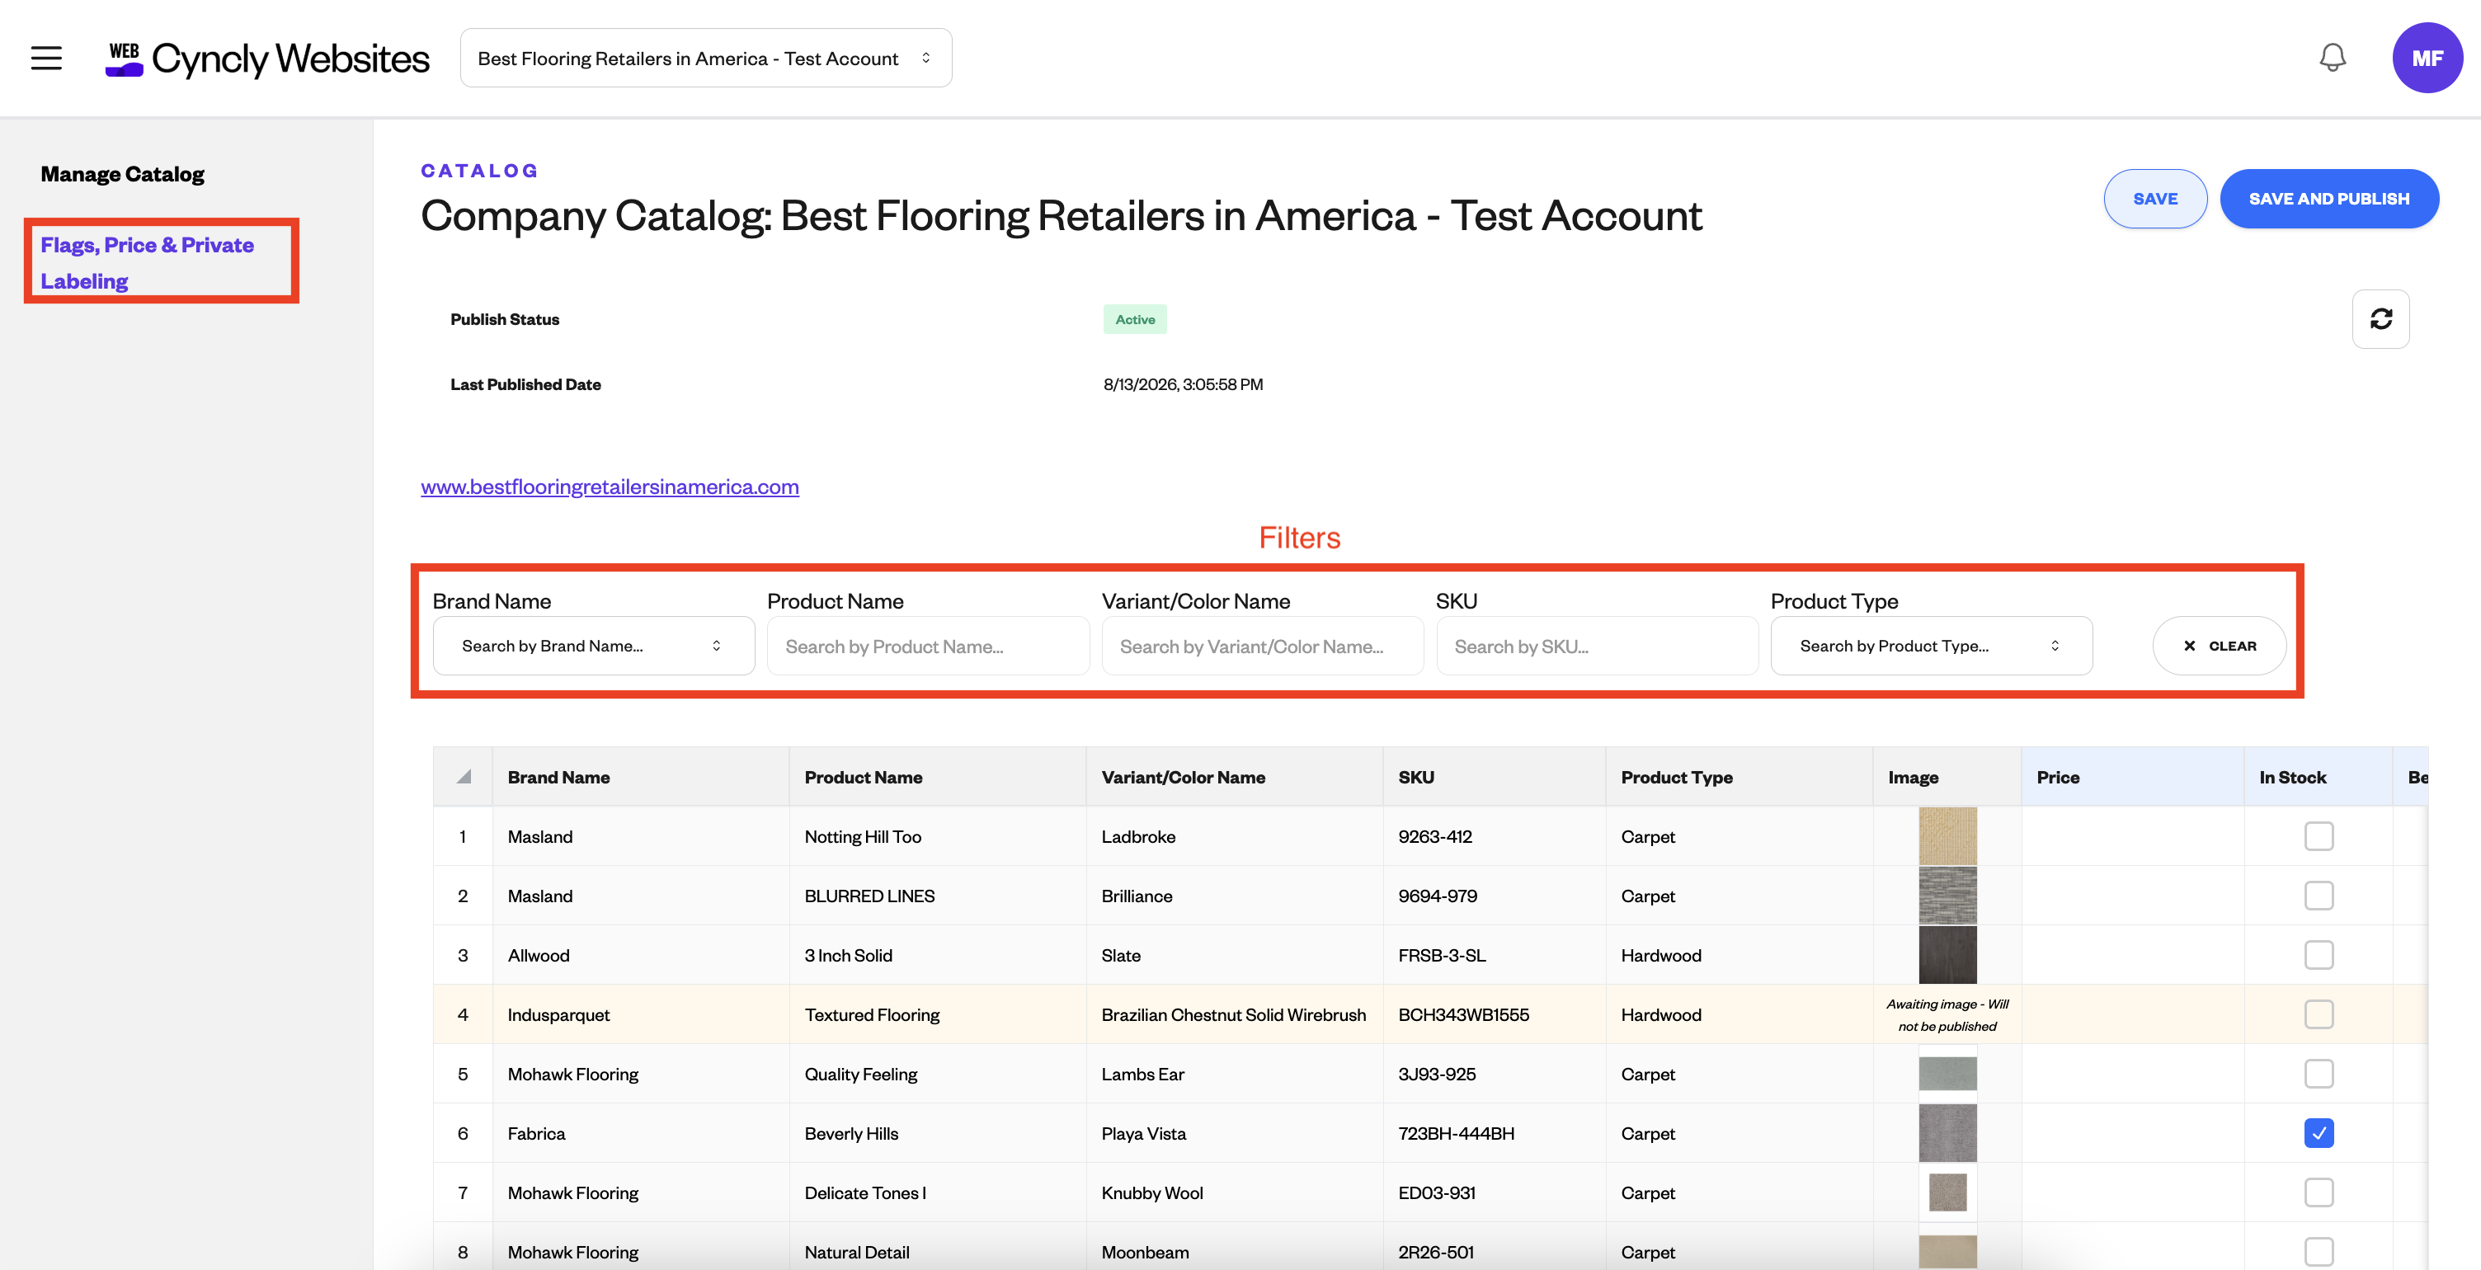Click the Variant/Color Name column header
Image resolution: width=2481 pixels, height=1270 pixels.
click(1234, 777)
